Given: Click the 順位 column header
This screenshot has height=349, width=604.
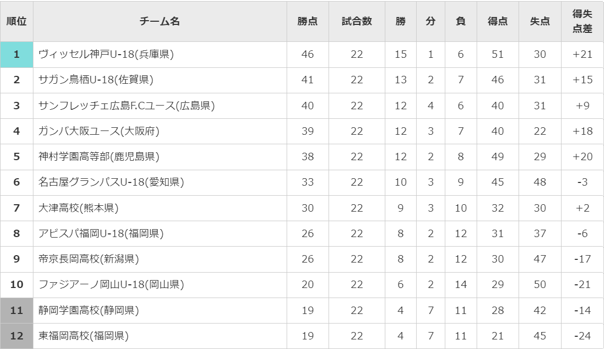Looking at the screenshot, I should (x=16, y=21).
